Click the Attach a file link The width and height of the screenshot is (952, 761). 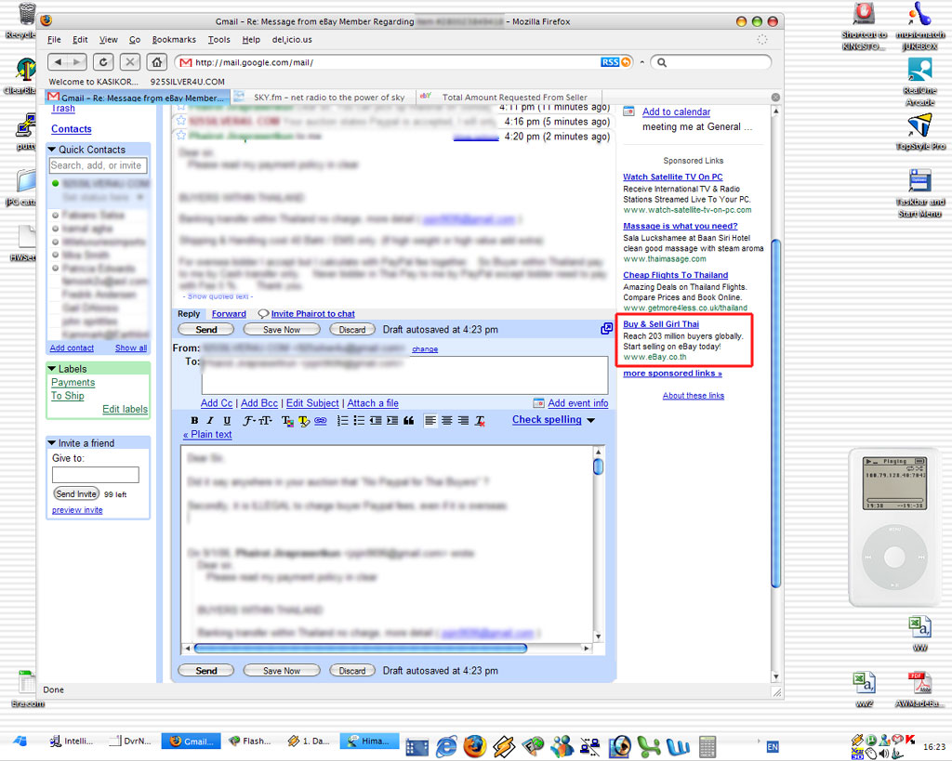(373, 403)
